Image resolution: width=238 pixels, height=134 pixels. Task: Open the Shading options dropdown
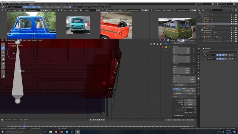pyautogui.click(x=192, y=40)
